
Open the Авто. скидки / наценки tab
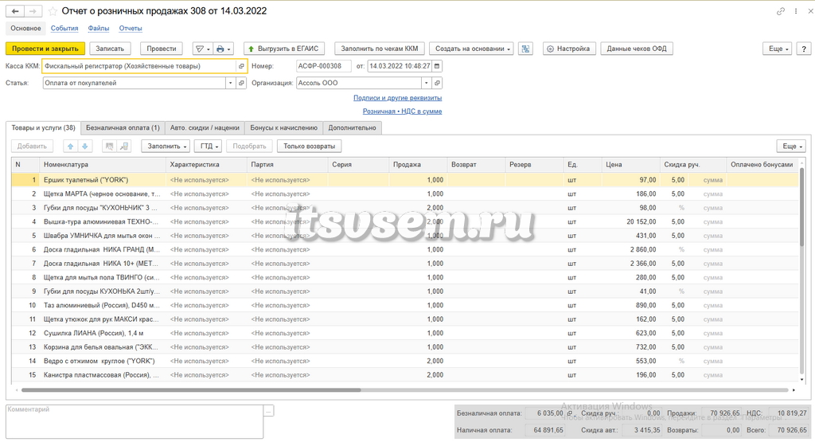coord(205,128)
